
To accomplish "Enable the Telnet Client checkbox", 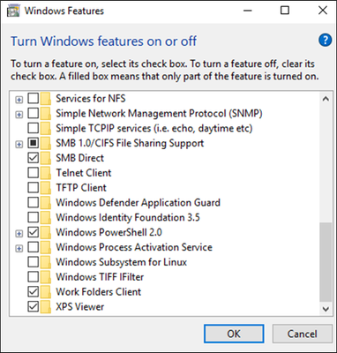I will pos(34,173).
